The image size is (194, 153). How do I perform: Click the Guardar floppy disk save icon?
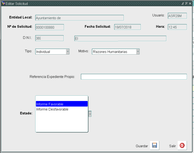click(x=154, y=146)
